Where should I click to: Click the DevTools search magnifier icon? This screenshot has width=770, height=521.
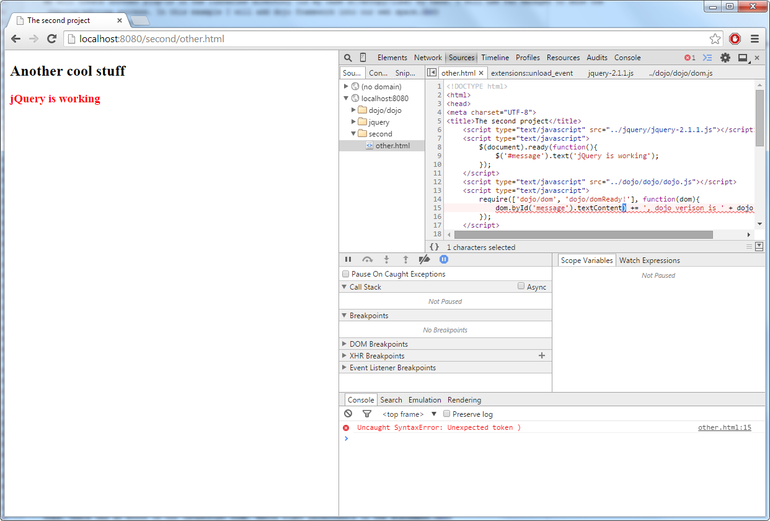348,58
